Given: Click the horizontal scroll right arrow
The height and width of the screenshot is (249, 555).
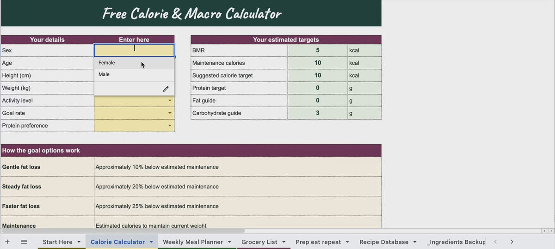Looking at the screenshot, I should tap(551, 231).
